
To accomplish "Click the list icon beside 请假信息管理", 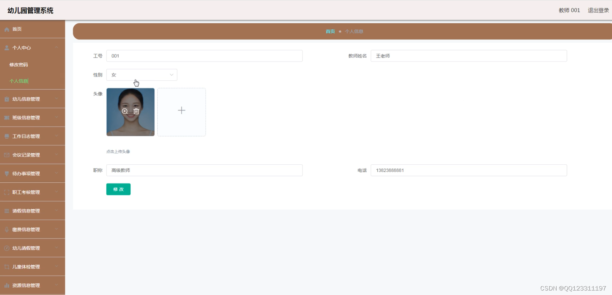I will (7, 211).
